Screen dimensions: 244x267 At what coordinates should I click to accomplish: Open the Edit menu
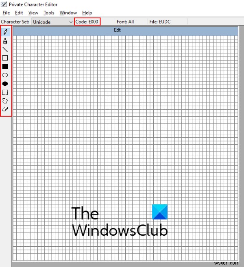(x=19, y=13)
